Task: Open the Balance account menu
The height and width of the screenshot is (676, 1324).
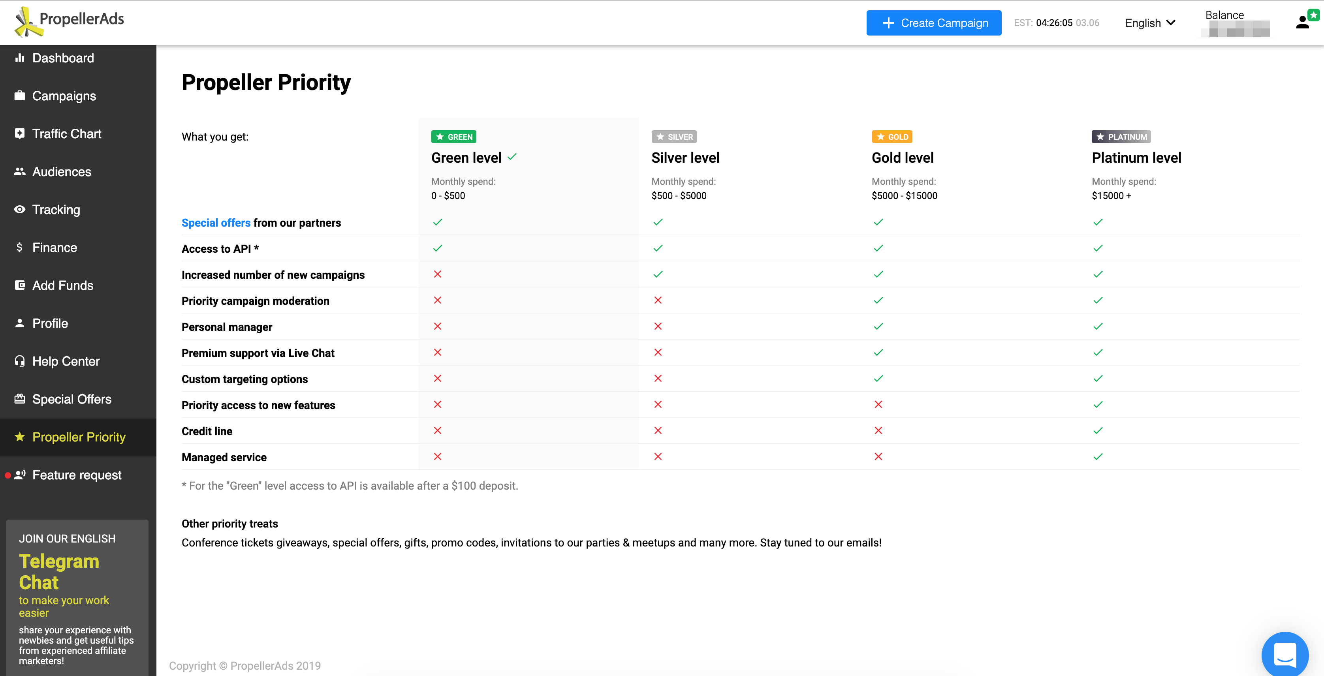Action: (x=1236, y=23)
